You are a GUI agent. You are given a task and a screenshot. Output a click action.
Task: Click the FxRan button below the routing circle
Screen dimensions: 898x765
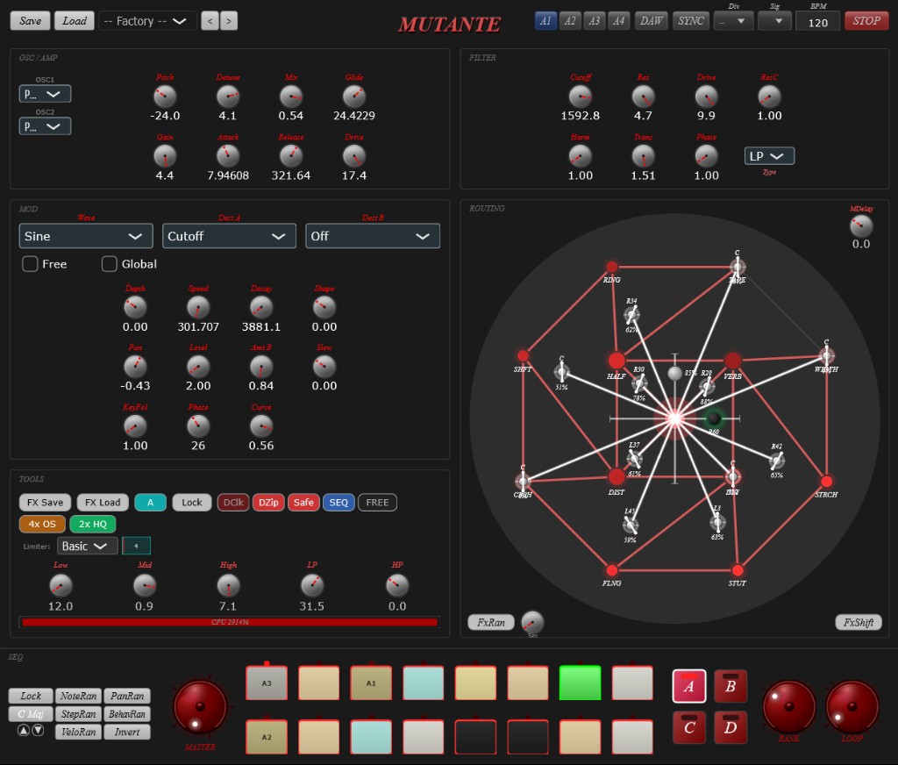click(491, 622)
